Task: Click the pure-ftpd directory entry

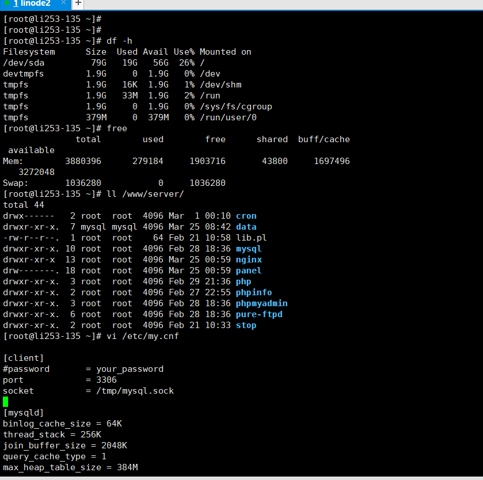Action: (x=259, y=314)
